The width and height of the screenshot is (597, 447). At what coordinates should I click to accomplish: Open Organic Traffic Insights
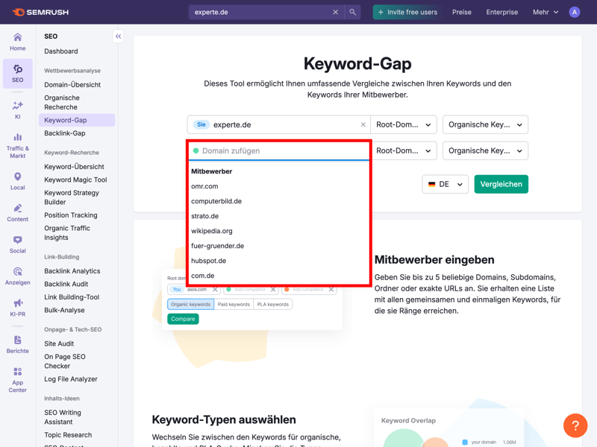tap(67, 233)
